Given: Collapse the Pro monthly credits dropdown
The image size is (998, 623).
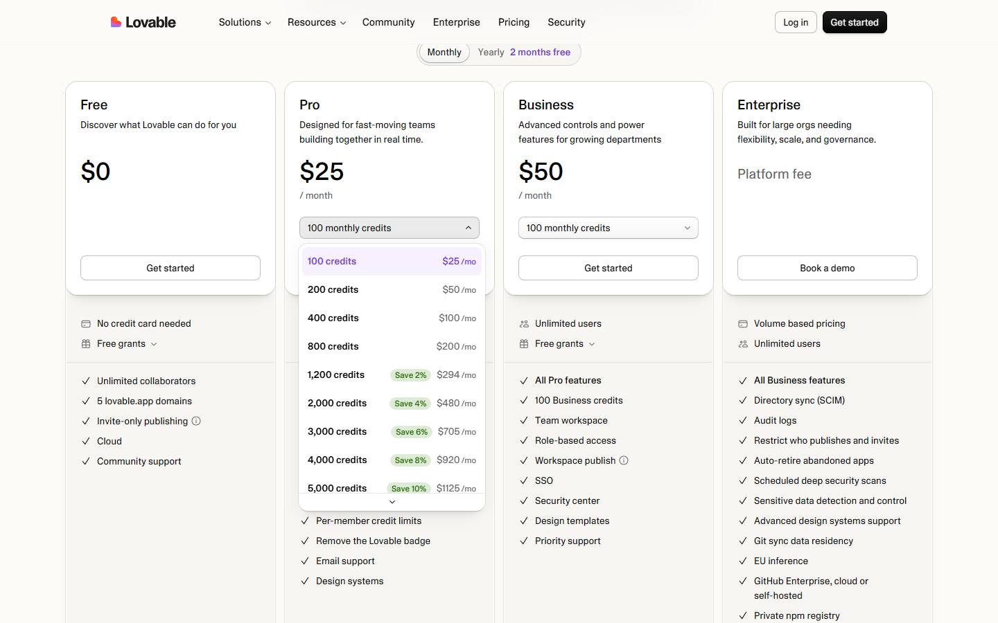Looking at the screenshot, I should tap(389, 228).
